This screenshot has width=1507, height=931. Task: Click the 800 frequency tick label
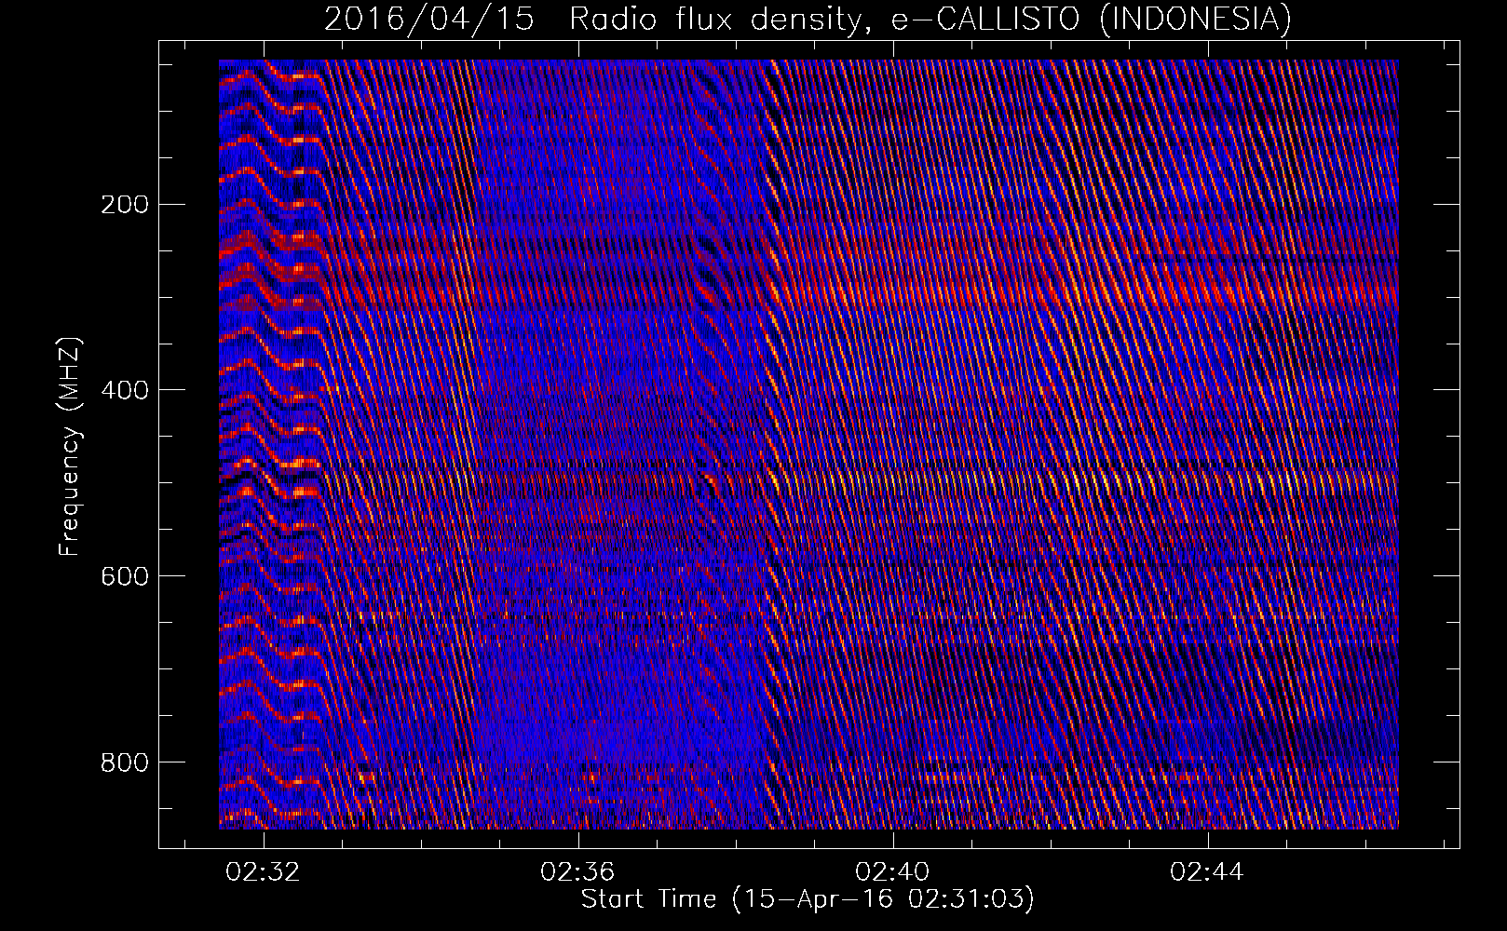pos(124,762)
